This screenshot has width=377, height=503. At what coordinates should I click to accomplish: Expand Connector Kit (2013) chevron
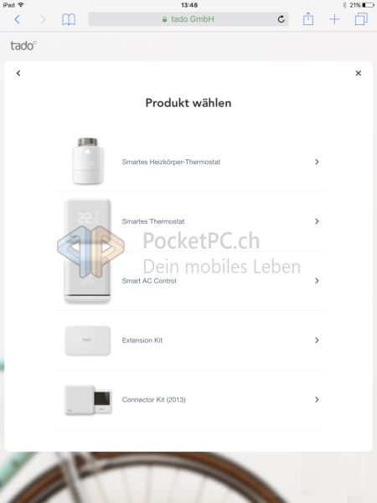tap(317, 399)
